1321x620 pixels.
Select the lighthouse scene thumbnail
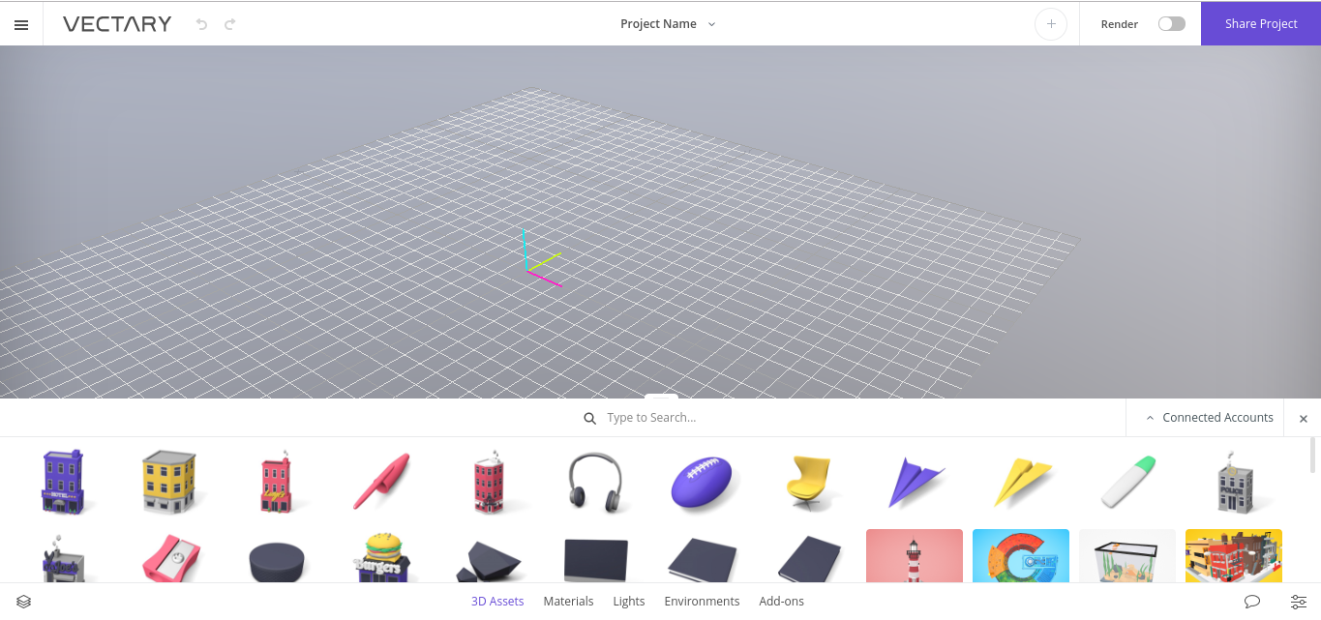915,555
